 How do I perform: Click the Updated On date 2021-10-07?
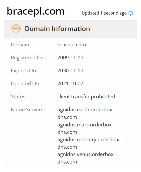pos(70,83)
